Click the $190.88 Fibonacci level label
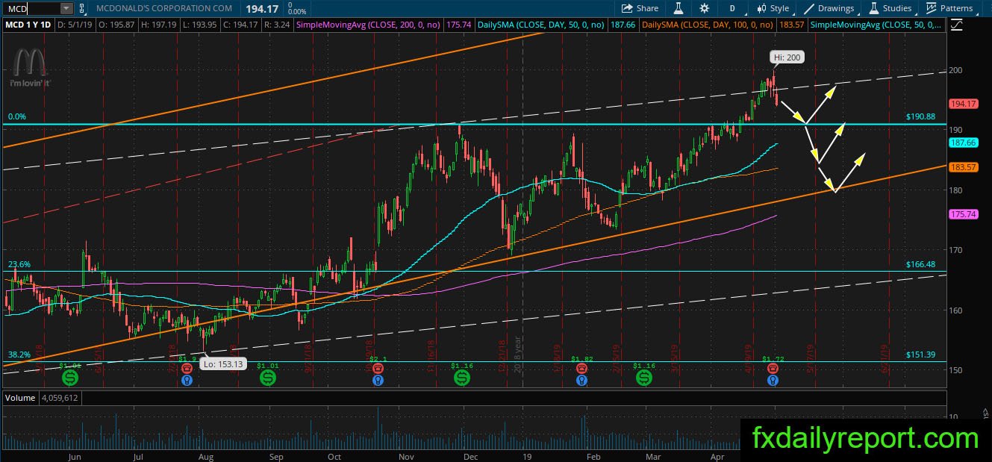This screenshot has width=992, height=462. pos(920,117)
